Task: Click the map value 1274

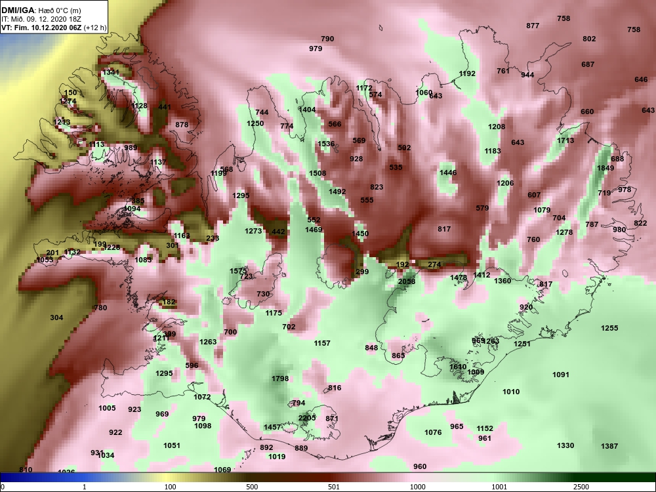Action: point(68,101)
